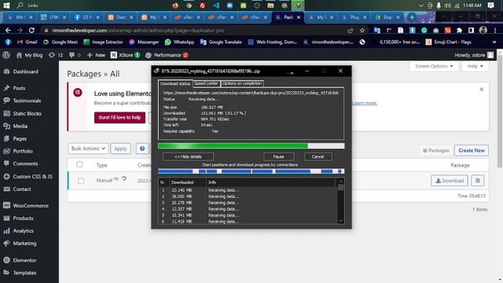The image size is (503, 283).
Task: Open the Media library menu
Action: tap(16, 126)
